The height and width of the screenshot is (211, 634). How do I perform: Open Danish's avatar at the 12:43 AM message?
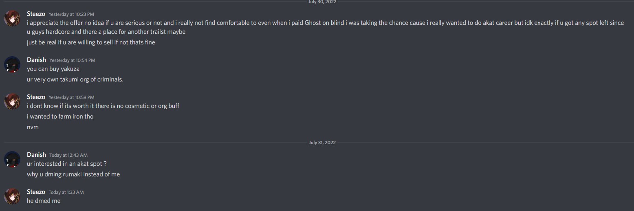(12, 159)
